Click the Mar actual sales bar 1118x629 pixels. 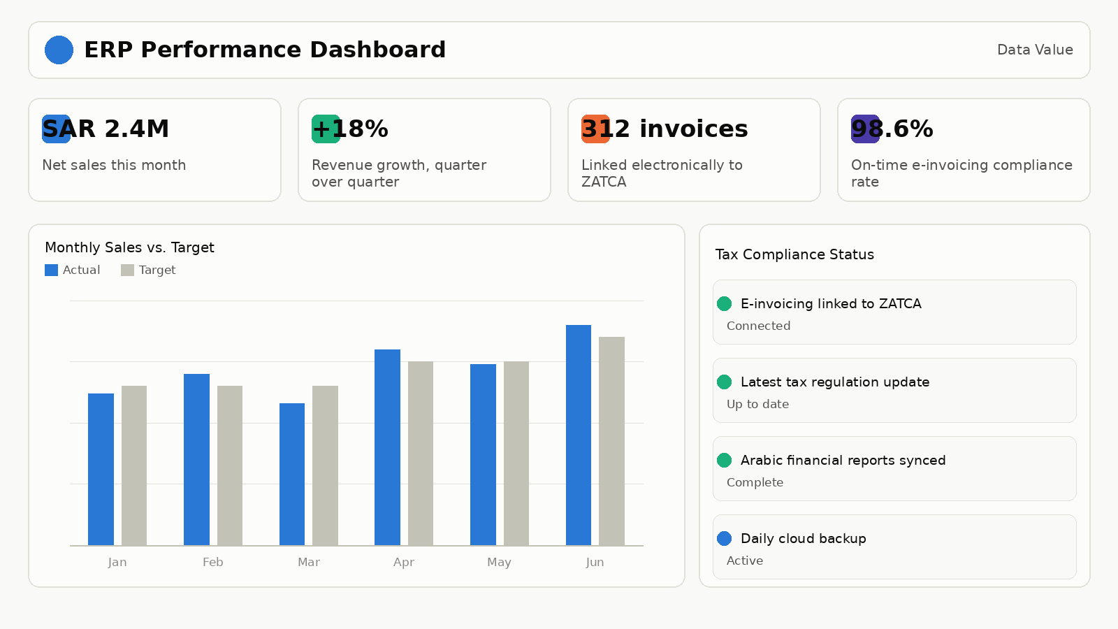click(292, 475)
